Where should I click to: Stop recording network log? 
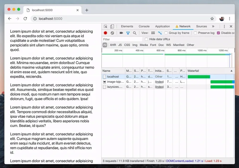(x=105, y=33)
